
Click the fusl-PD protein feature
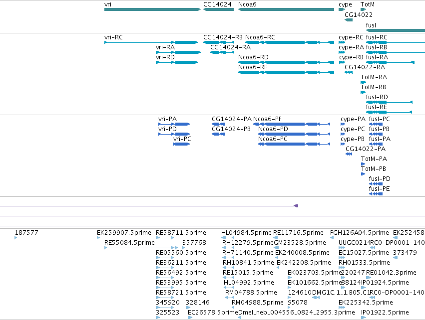(x=376, y=184)
